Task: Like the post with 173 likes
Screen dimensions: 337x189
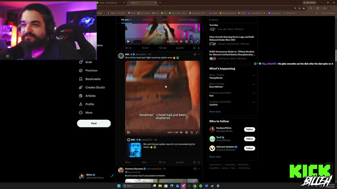Action: click(x=162, y=162)
